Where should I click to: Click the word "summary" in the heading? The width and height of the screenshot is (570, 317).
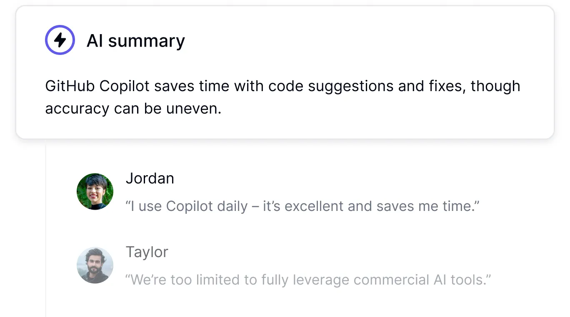(146, 41)
